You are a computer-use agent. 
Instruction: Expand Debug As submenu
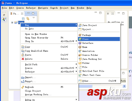[x=49, y=100]
